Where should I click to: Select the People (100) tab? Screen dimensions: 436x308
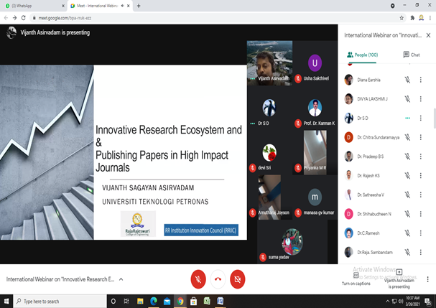[362, 55]
